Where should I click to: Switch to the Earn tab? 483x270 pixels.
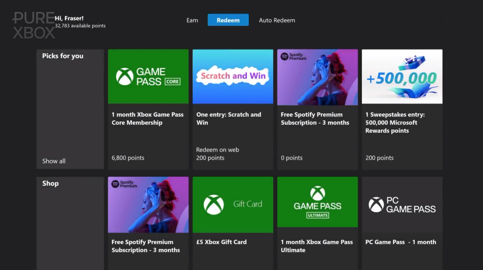click(x=192, y=20)
